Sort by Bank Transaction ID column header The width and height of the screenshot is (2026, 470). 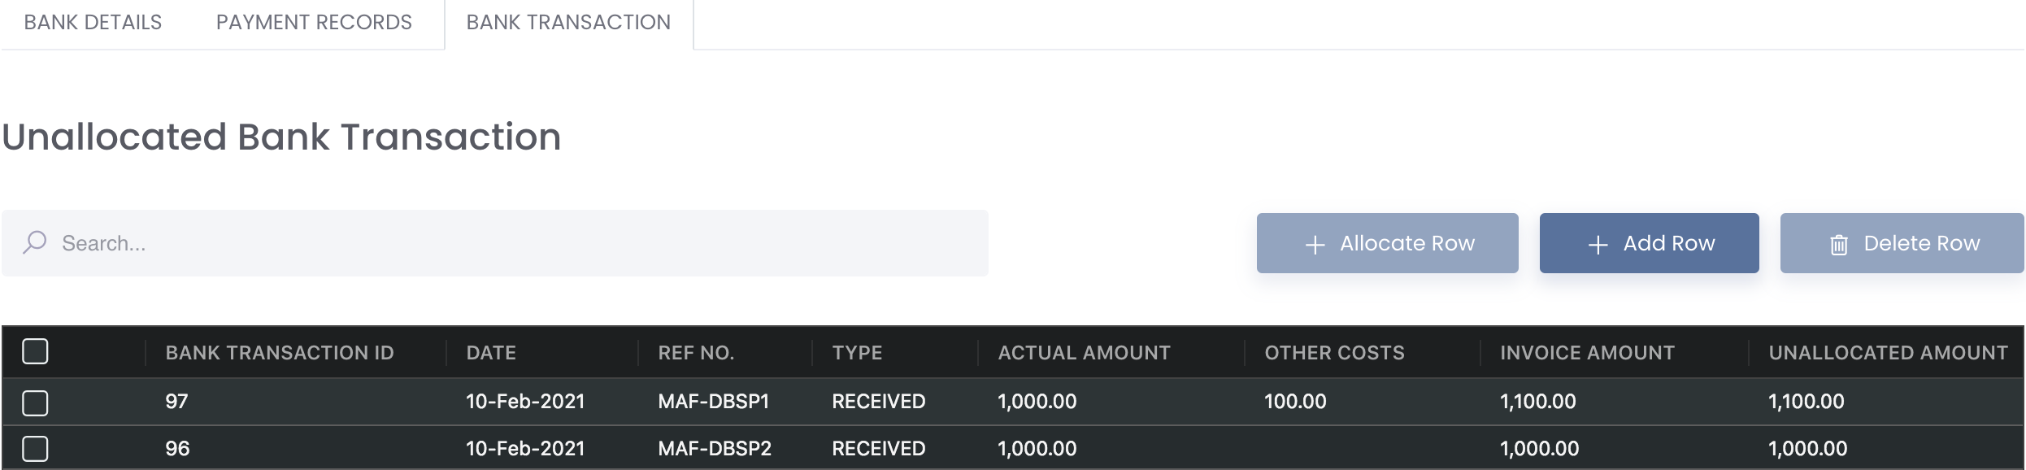click(x=280, y=352)
